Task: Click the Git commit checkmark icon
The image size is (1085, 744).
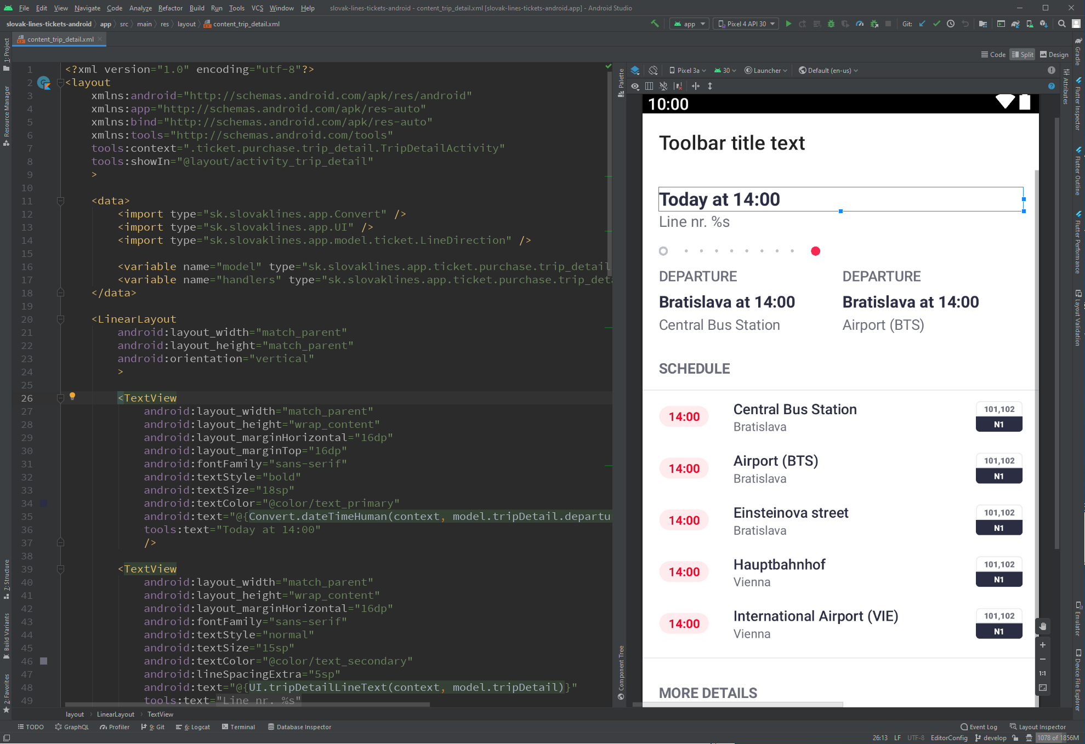Action: tap(936, 24)
